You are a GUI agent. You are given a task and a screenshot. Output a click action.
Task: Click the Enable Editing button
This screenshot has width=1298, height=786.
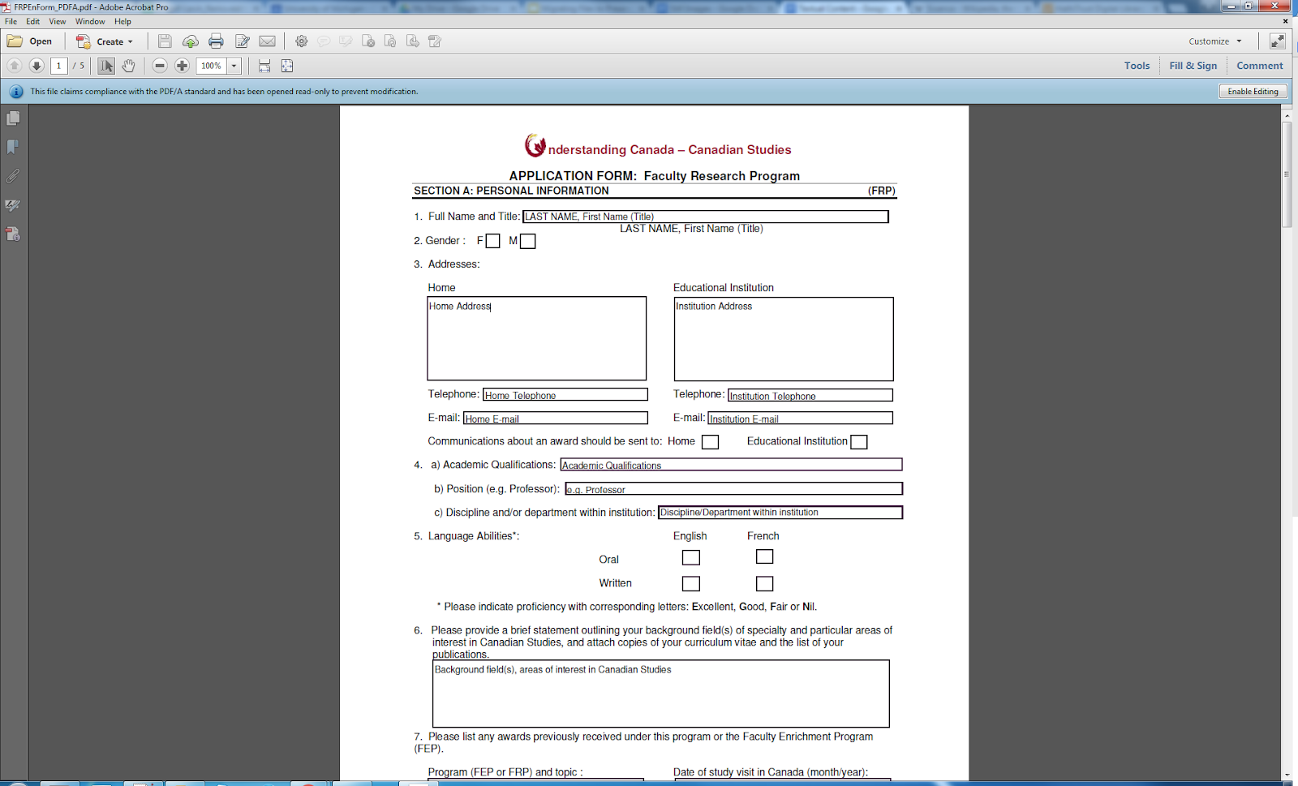tap(1253, 92)
